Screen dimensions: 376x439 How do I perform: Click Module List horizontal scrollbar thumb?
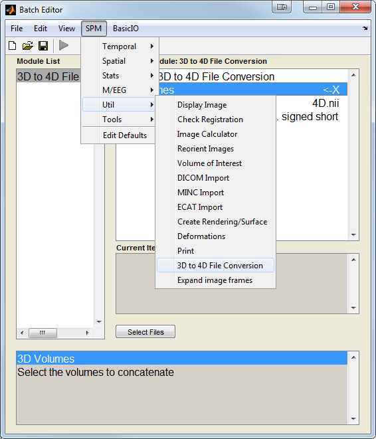pos(43,333)
